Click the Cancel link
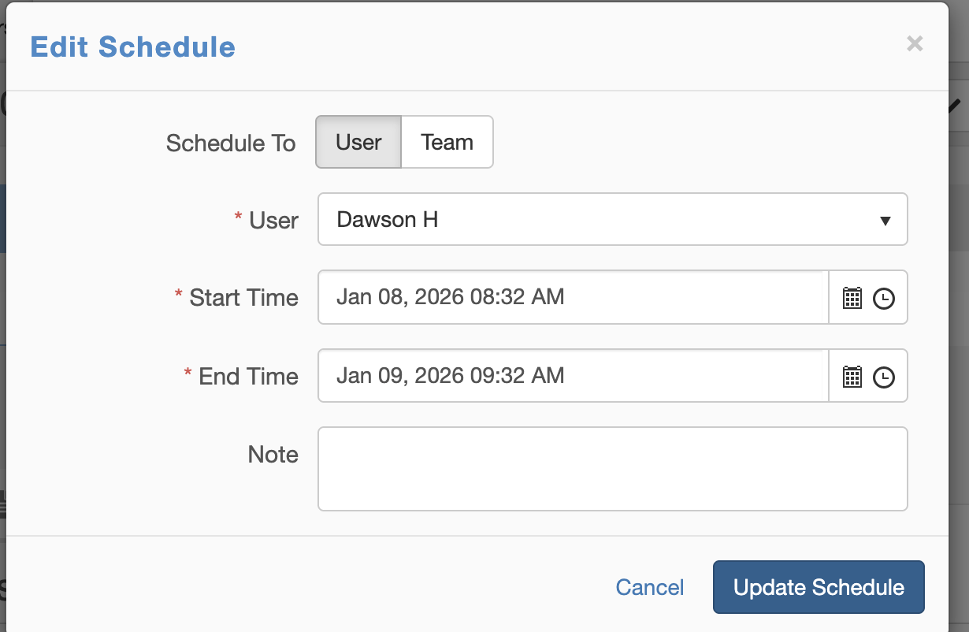This screenshot has height=632, width=969. click(x=650, y=587)
